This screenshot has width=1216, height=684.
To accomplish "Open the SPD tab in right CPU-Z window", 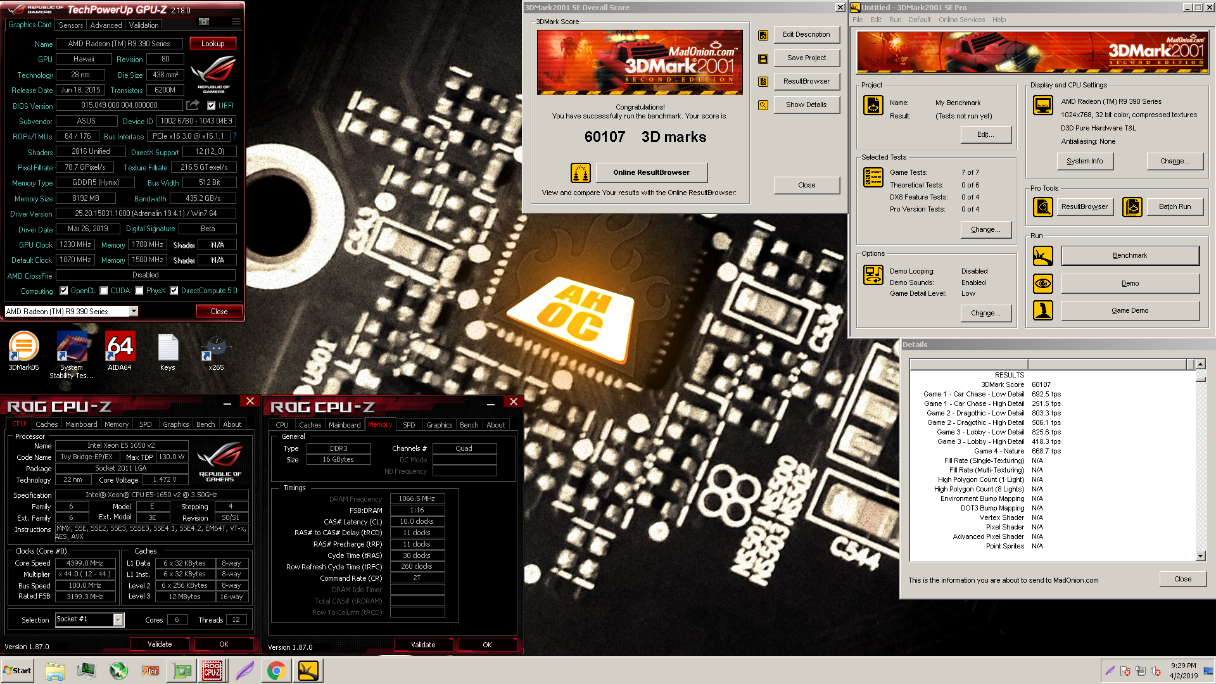I will coord(409,425).
